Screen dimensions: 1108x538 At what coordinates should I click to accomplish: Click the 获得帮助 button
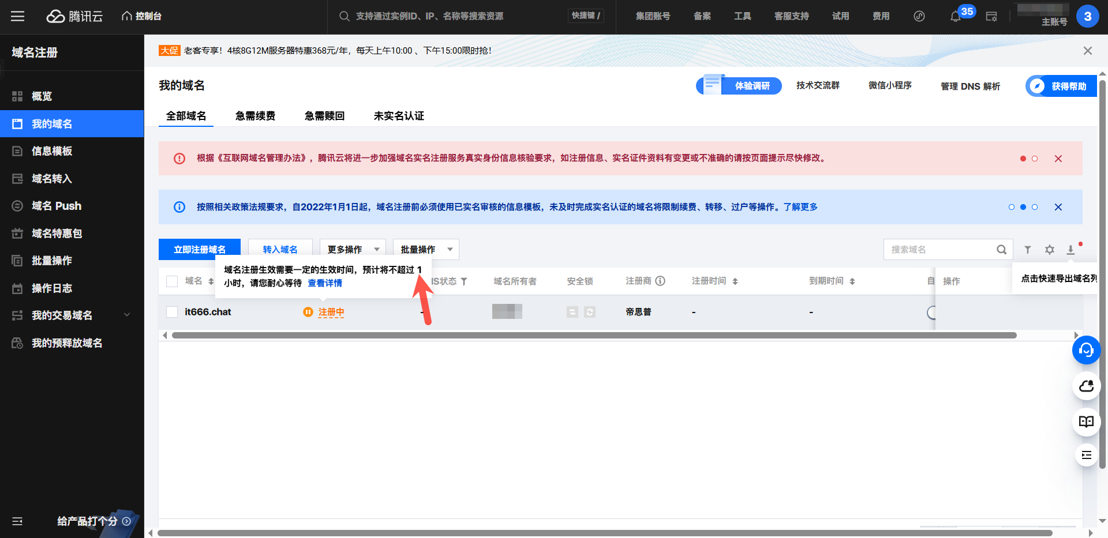point(1061,86)
